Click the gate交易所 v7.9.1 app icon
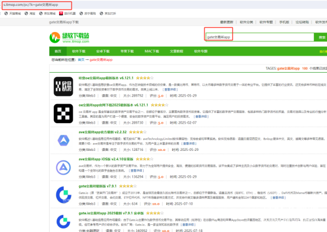327x232 pixels. (x=63, y=195)
